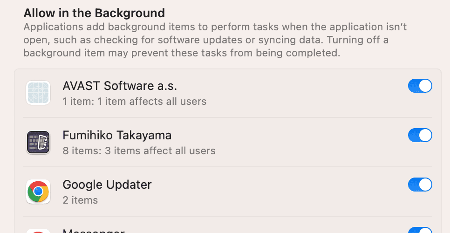Switch off the Messenger background toggle
This screenshot has height=233, width=450.
tap(420, 230)
